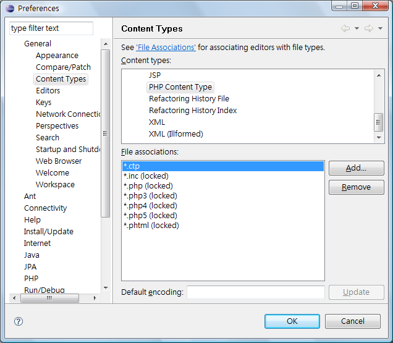Open the Java preferences category
Image resolution: width=393 pixels, height=343 pixels.
[32, 255]
